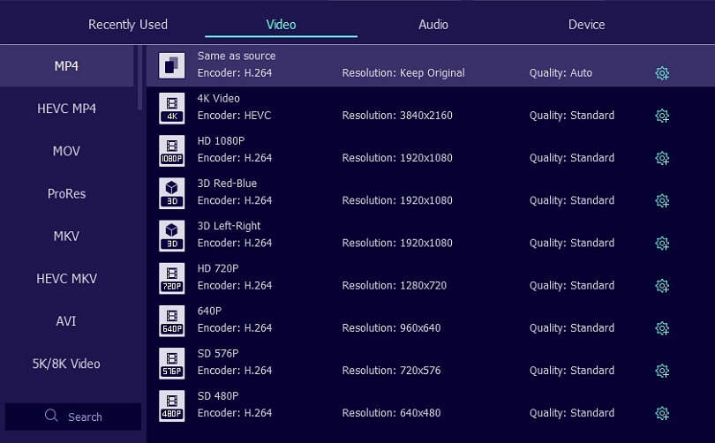Image resolution: width=715 pixels, height=443 pixels.
Task: Click Resolution: 960x640 text
Action: pos(391,328)
